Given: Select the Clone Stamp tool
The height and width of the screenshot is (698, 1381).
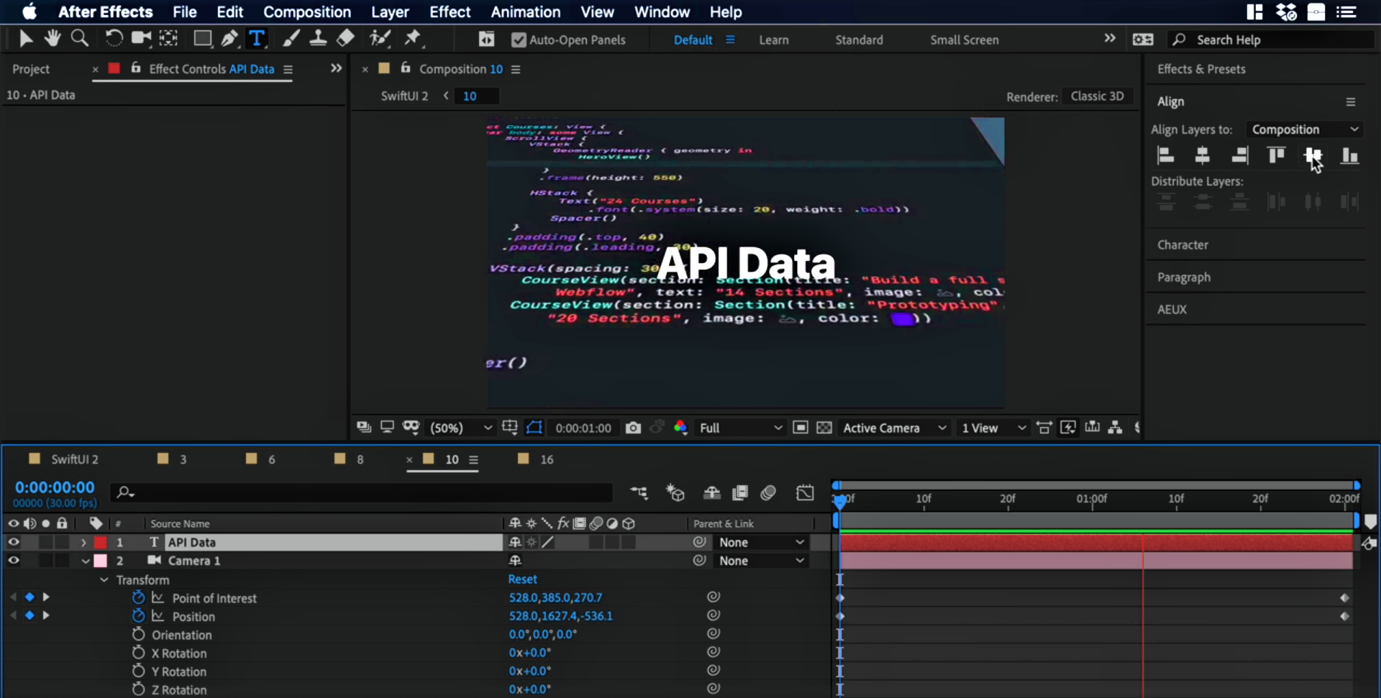Looking at the screenshot, I should pos(318,39).
